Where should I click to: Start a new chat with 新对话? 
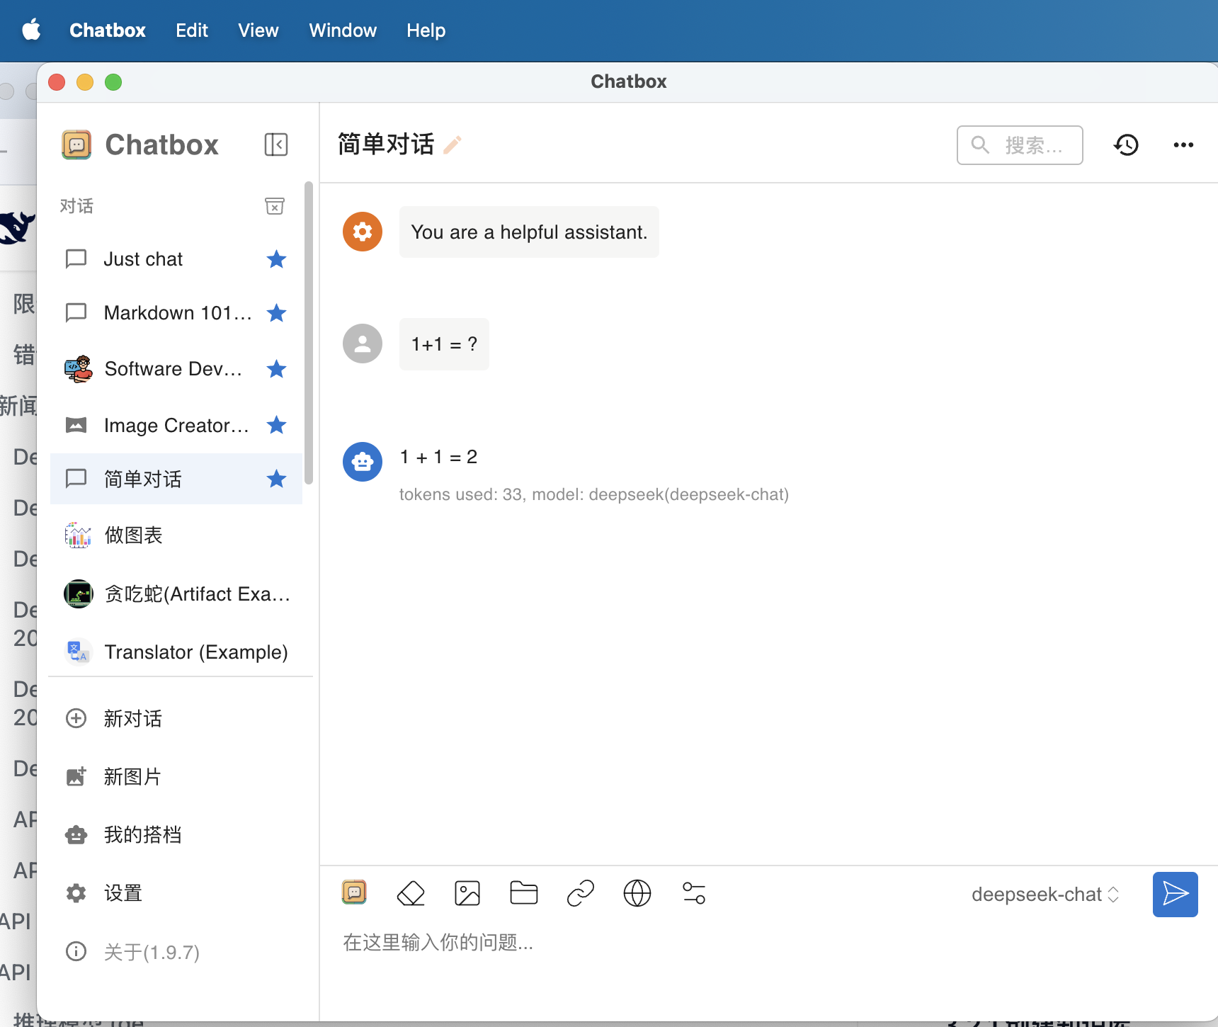pos(176,718)
